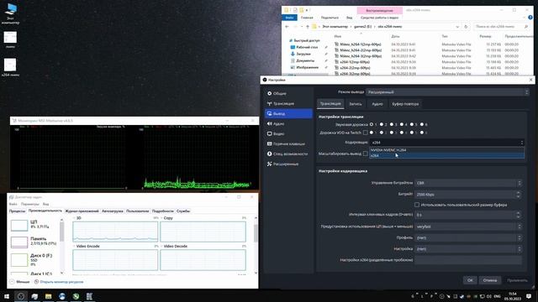Enable the Дорожка VOD на Twitch checkbox
The image size is (538, 302).
pyautogui.click(x=366, y=133)
